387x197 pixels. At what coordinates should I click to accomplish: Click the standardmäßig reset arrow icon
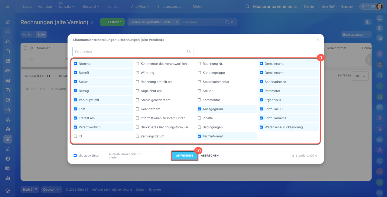click(x=292, y=156)
